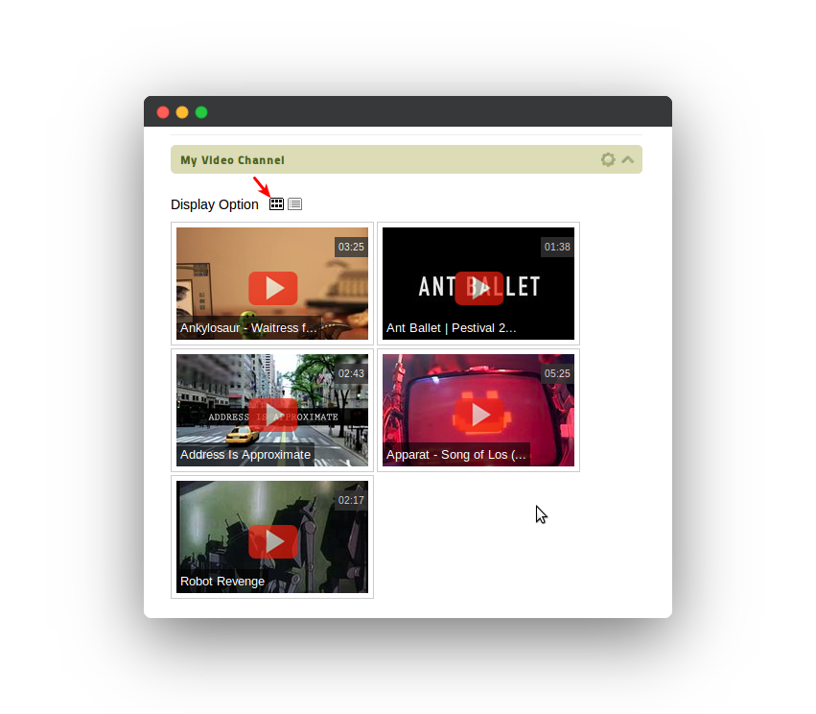
Task: Click the Address Is Approximate title caption
Action: point(245,455)
